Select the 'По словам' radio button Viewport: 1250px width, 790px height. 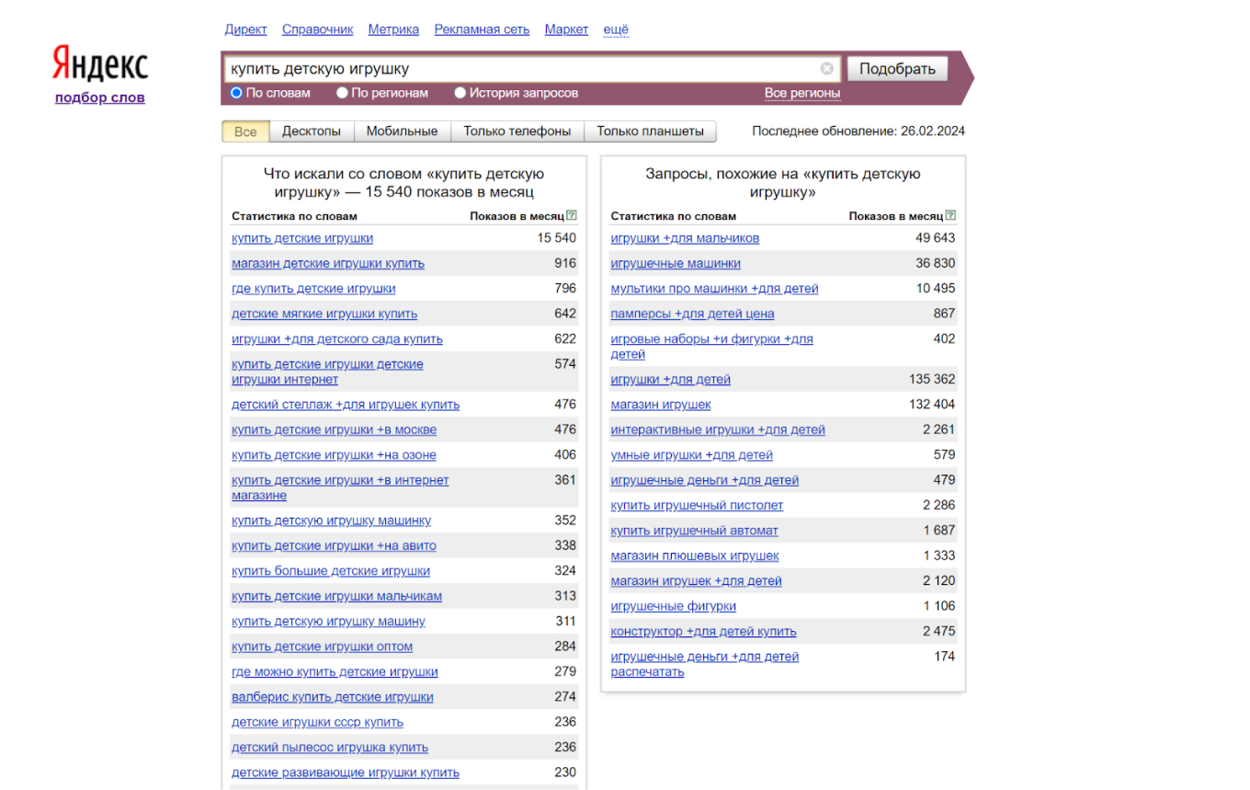click(x=236, y=93)
